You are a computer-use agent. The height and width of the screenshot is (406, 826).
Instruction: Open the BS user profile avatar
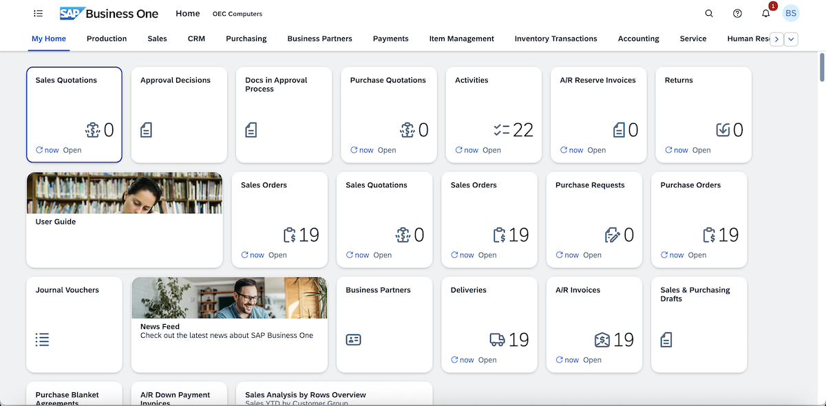pos(791,13)
